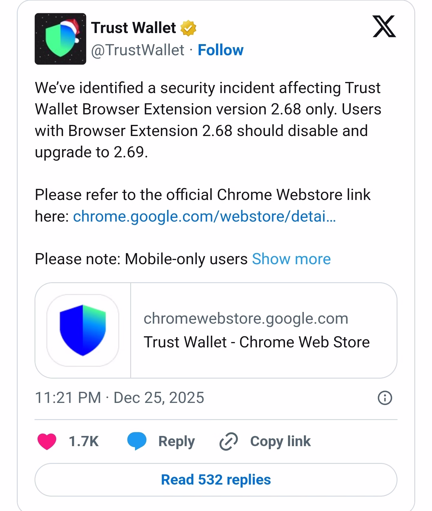Select the Reply label text

point(176,441)
